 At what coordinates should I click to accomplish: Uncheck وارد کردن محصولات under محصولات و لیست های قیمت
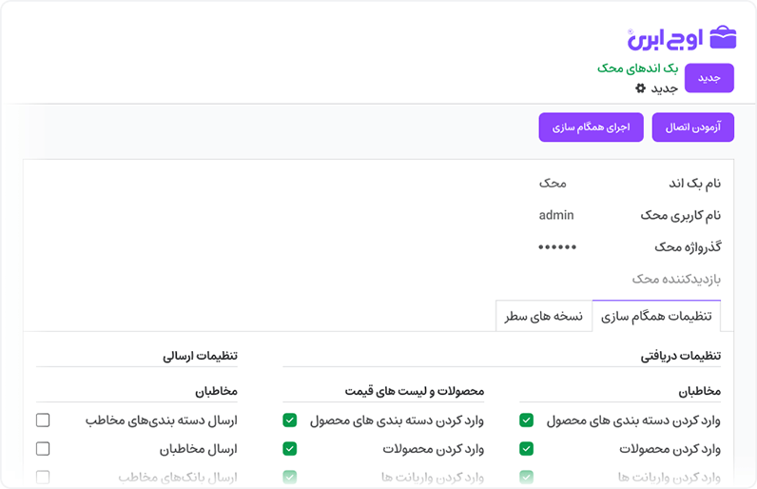[290, 448]
